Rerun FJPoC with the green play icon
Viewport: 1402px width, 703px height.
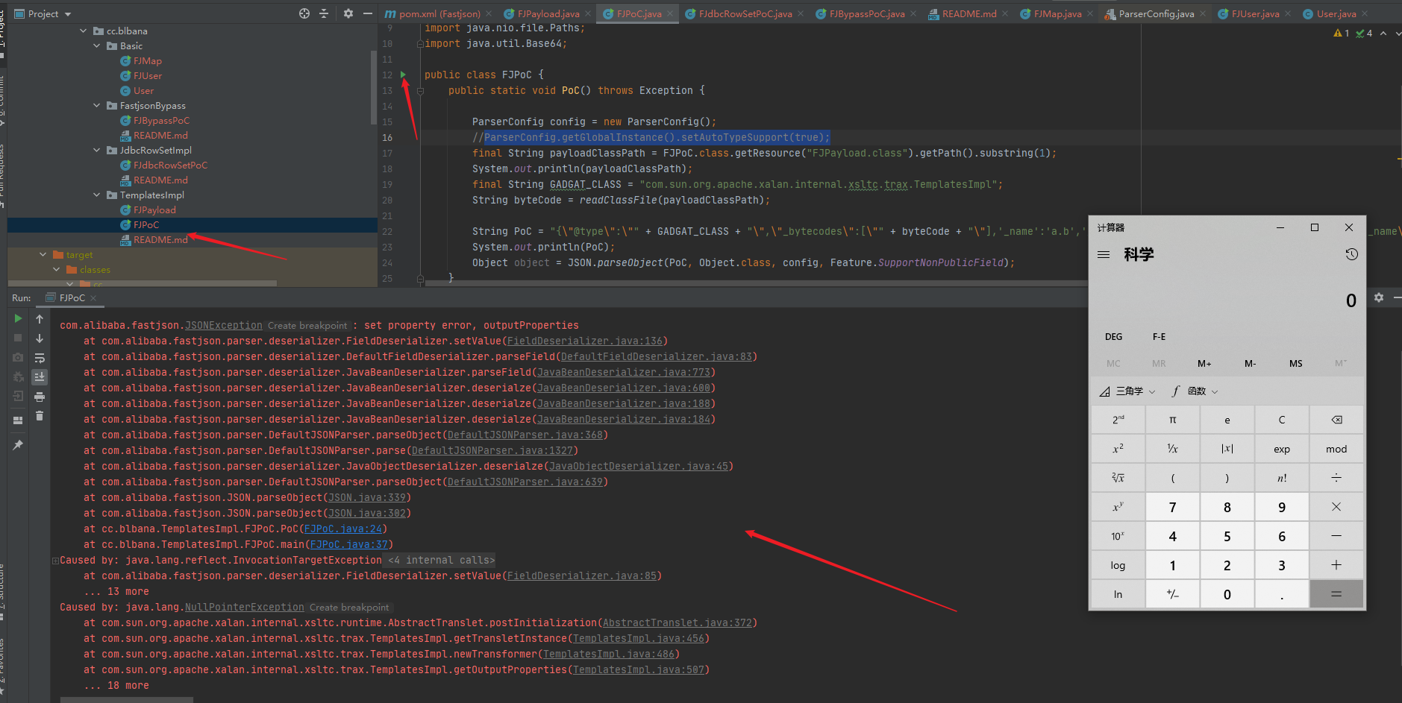pyautogui.click(x=18, y=318)
